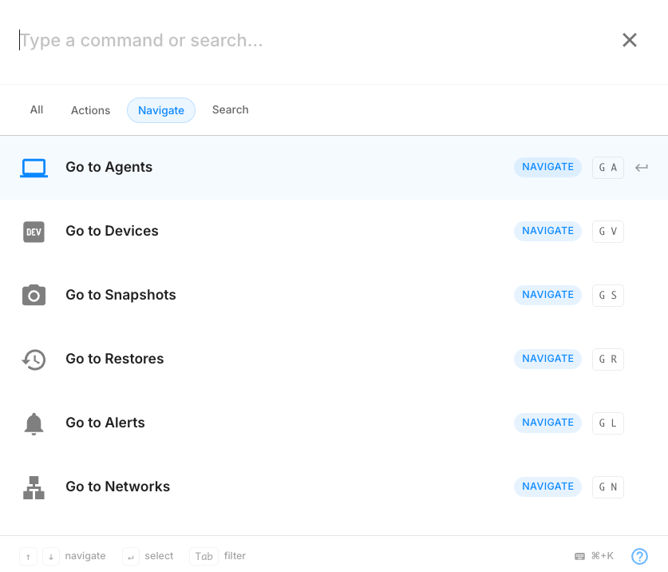Click the Tab filter key hint
The height and width of the screenshot is (572, 668).
click(x=204, y=556)
